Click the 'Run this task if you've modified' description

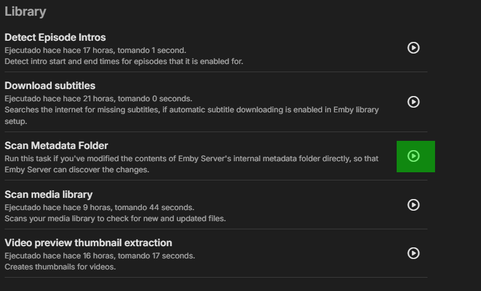click(x=191, y=158)
